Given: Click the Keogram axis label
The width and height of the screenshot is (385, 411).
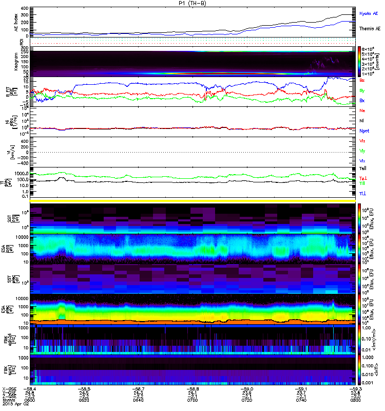Looking at the screenshot, I should (x=16, y=62).
